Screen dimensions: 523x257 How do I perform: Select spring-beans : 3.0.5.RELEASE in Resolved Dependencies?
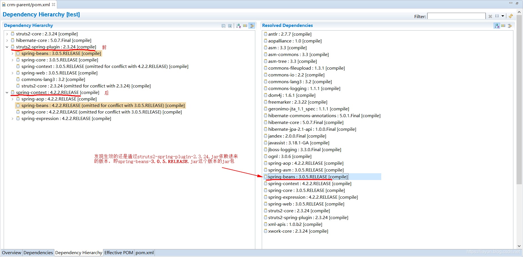(308, 177)
